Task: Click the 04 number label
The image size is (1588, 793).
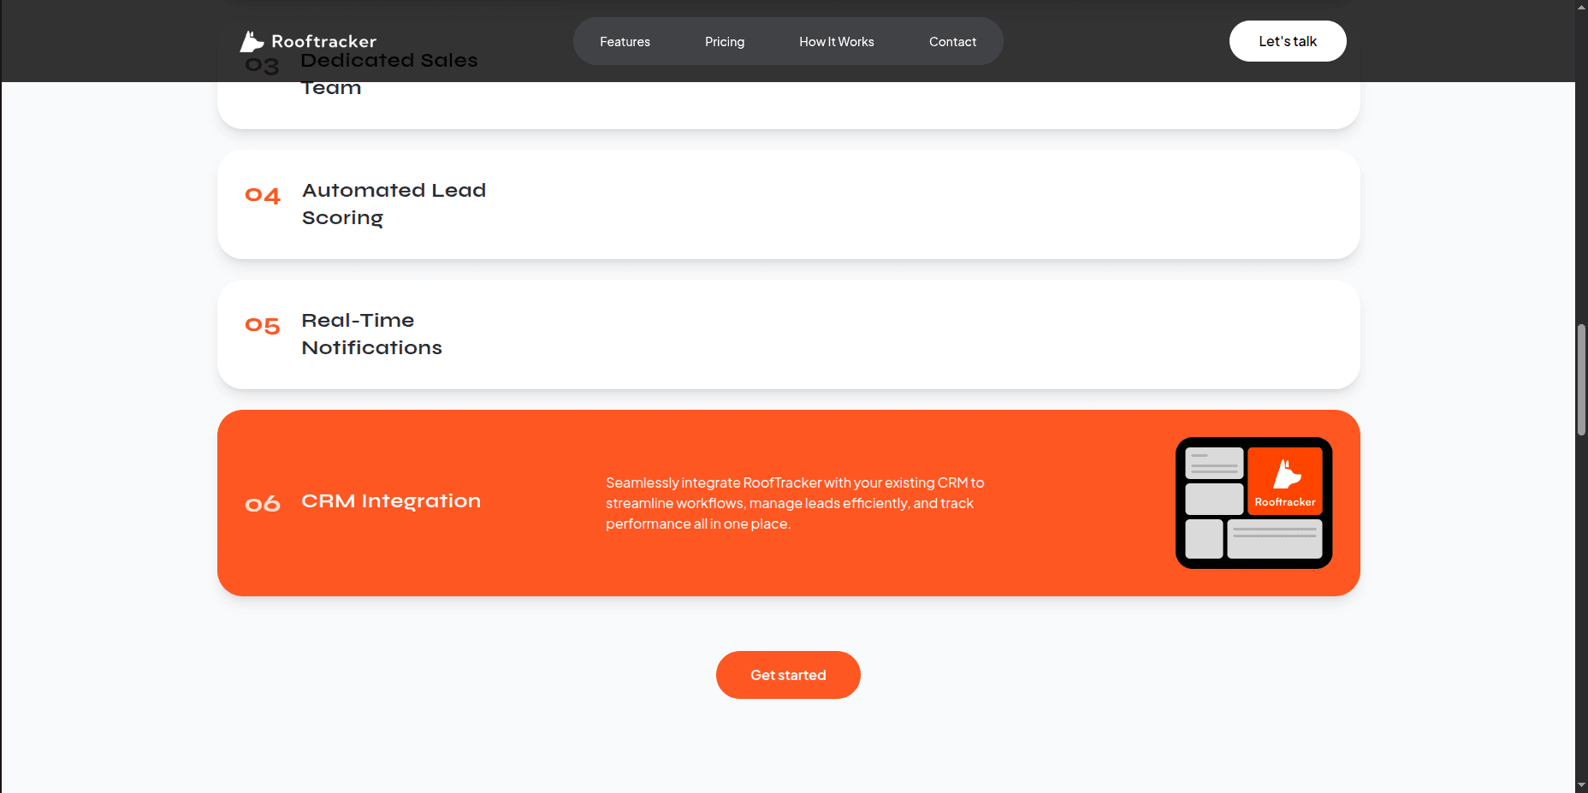Action: tap(263, 196)
